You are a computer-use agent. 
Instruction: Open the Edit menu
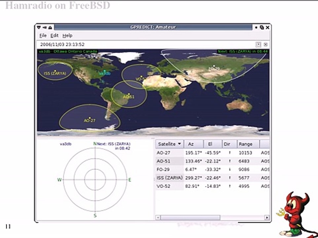click(54, 36)
